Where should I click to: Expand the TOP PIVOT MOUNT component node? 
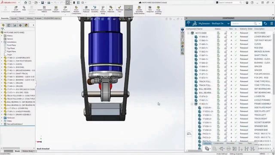pyautogui.click(x=2, y=61)
